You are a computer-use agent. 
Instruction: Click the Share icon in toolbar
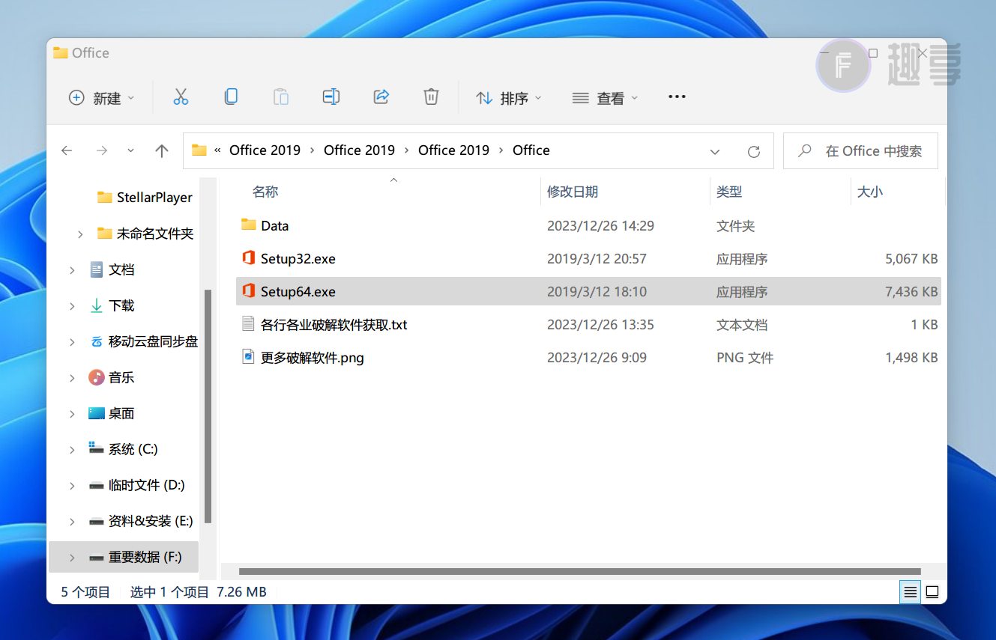click(x=381, y=97)
